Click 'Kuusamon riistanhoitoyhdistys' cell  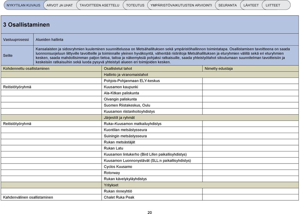tap(152, 112)
